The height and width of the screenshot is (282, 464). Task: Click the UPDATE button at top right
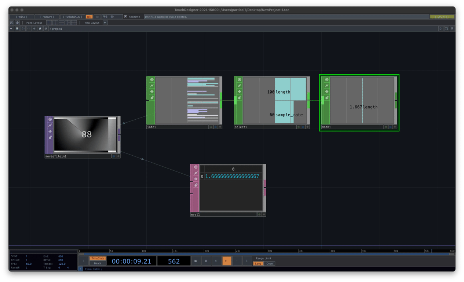[x=442, y=17]
